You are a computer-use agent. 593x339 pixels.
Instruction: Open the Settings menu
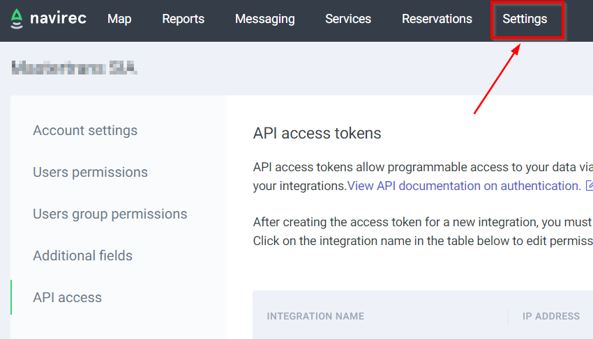point(525,19)
